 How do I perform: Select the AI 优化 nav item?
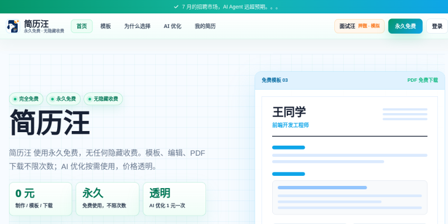pyautogui.click(x=172, y=26)
